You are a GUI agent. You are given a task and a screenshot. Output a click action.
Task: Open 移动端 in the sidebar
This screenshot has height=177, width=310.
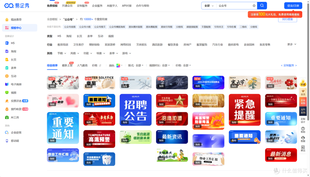tap(15, 141)
